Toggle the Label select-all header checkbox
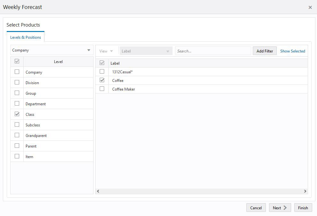The height and width of the screenshot is (216, 317). tap(102, 62)
